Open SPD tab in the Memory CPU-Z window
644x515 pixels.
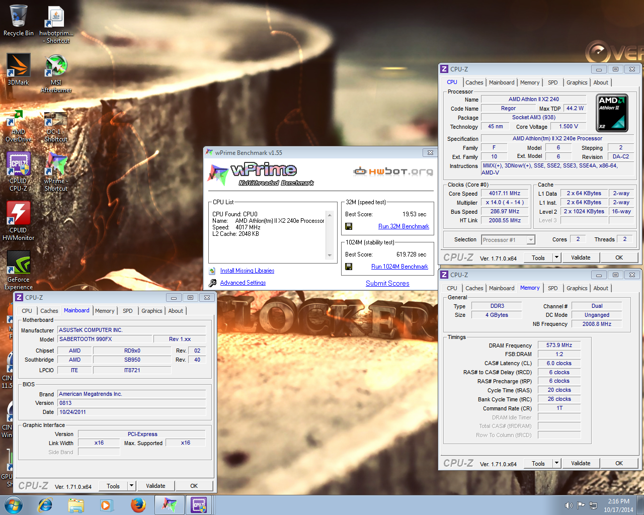[x=553, y=288]
